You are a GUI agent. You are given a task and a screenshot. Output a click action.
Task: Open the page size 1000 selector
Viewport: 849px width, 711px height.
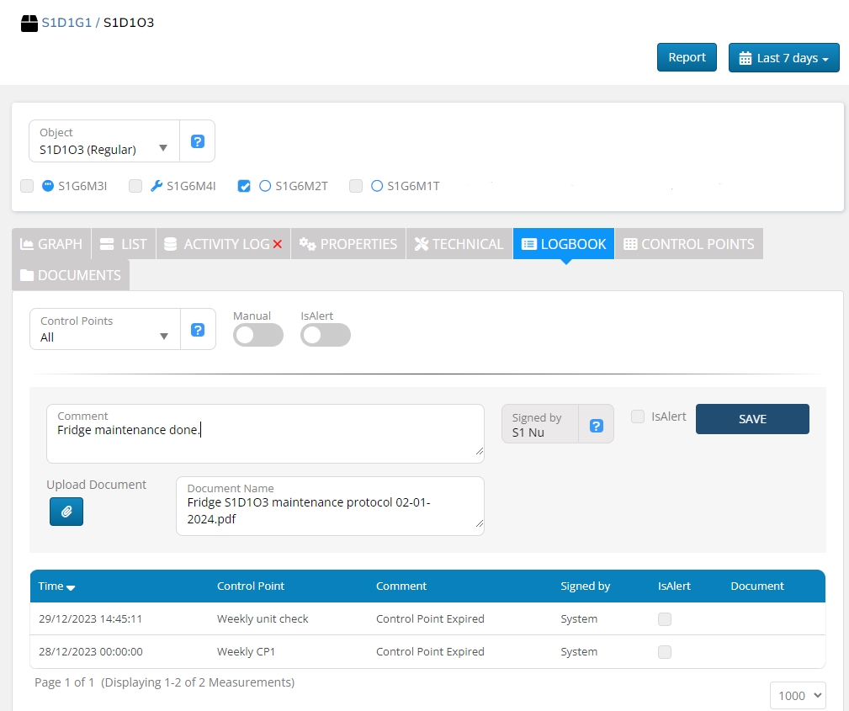pyautogui.click(x=797, y=696)
